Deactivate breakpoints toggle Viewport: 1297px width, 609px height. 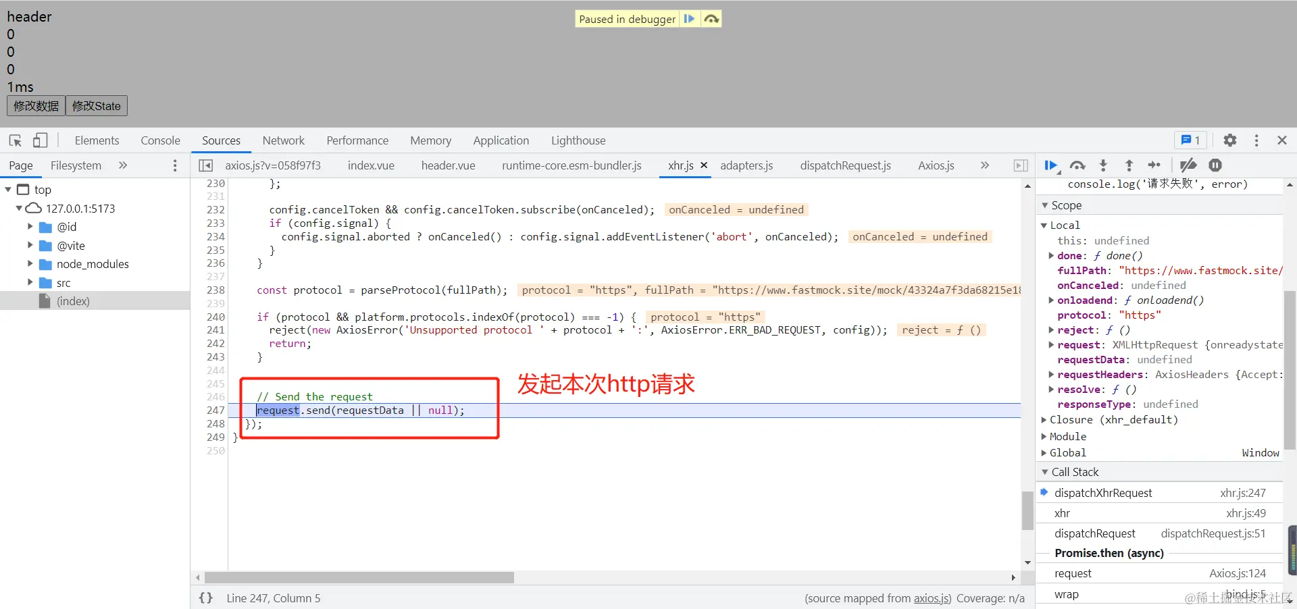[1188, 165]
